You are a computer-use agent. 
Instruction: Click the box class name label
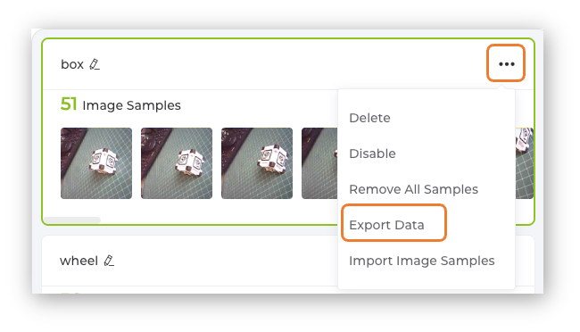(72, 64)
